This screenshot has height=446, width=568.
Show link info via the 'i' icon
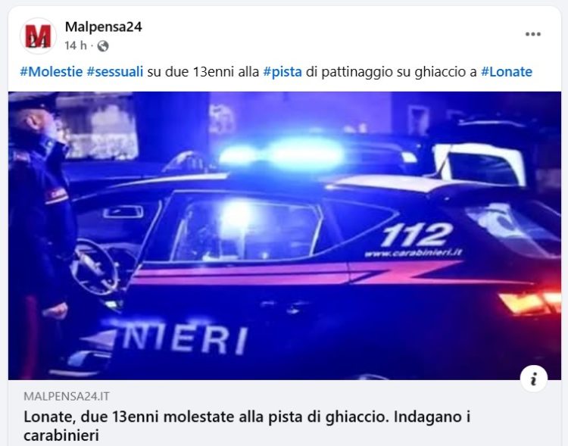click(533, 379)
